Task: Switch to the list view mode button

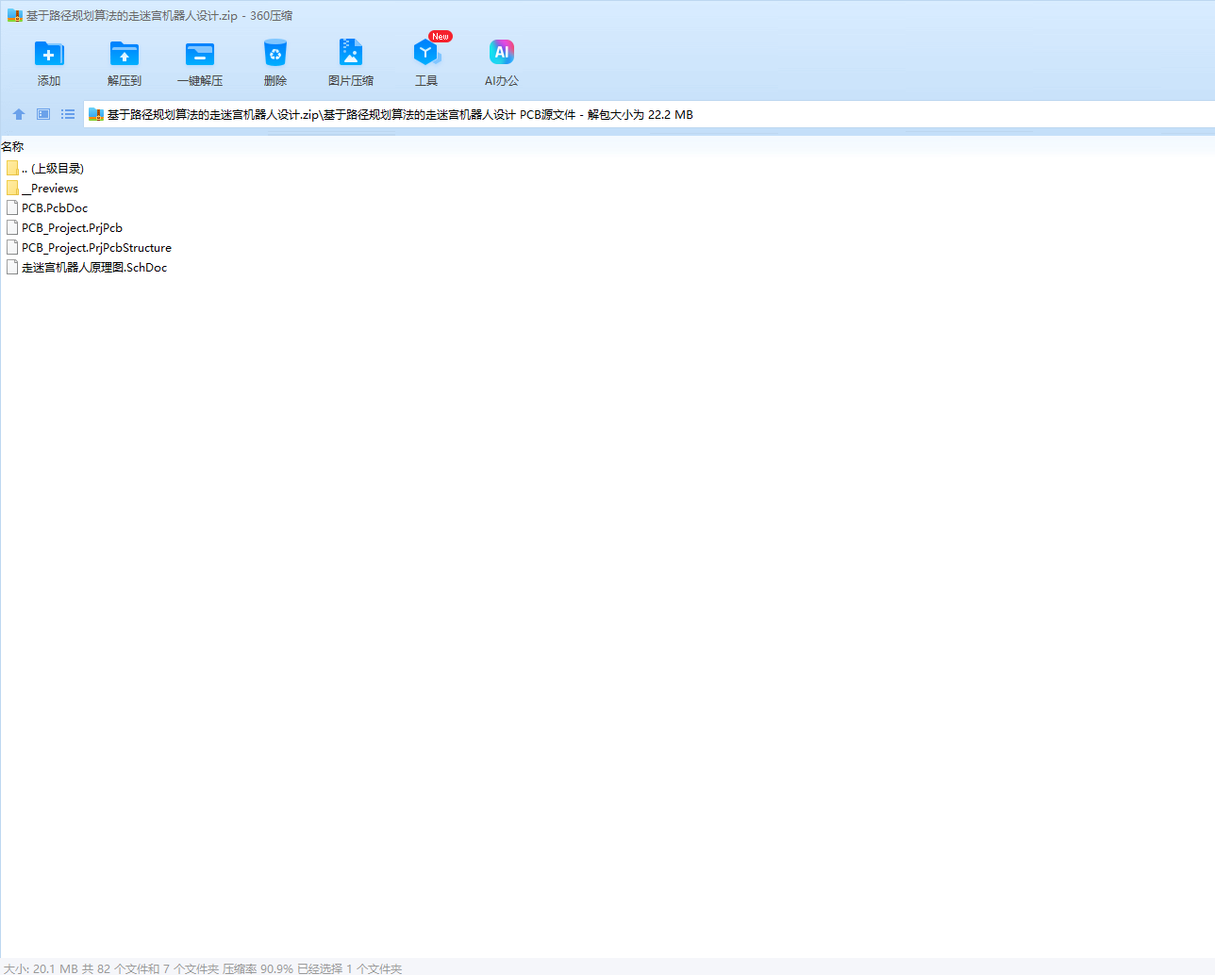Action: pyautogui.click(x=68, y=114)
